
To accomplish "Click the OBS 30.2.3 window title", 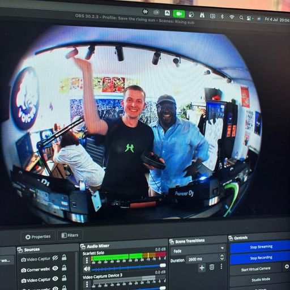I will click(135, 19).
